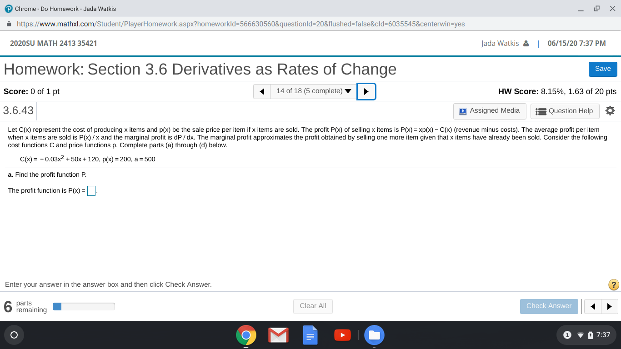Click the yellow help question mark icon
The width and height of the screenshot is (621, 349).
click(613, 284)
